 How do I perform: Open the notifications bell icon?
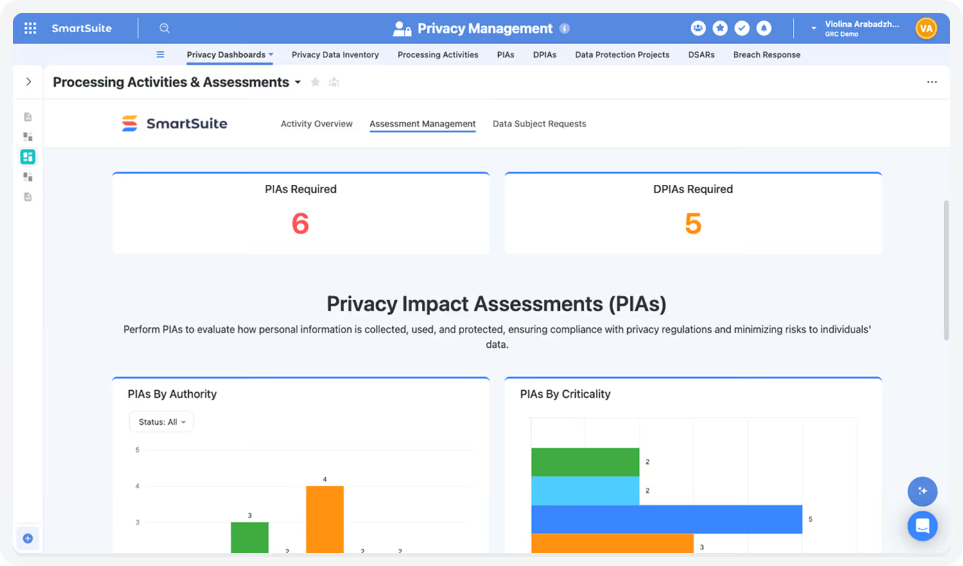[x=763, y=28]
